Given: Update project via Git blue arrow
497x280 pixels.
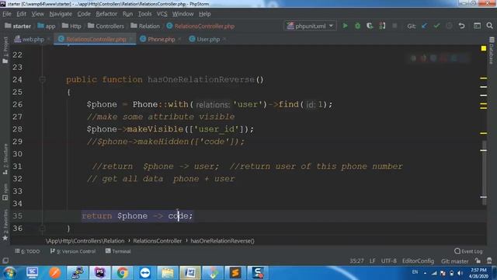Looking at the screenshot, I should (424, 26).
